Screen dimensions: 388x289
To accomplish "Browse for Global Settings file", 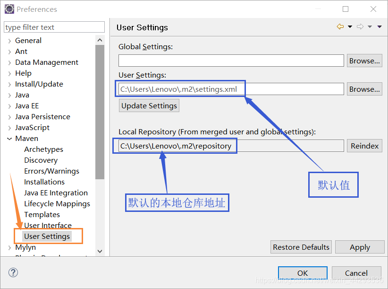I will coord(364,61).
